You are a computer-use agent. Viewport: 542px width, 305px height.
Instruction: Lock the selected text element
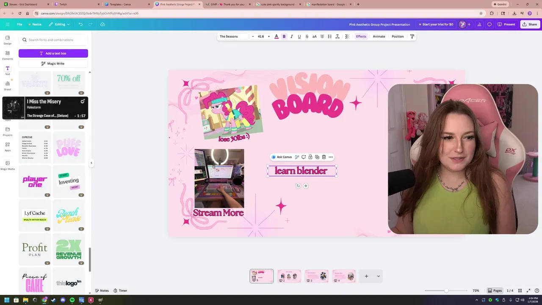click(x=310, y=157)
